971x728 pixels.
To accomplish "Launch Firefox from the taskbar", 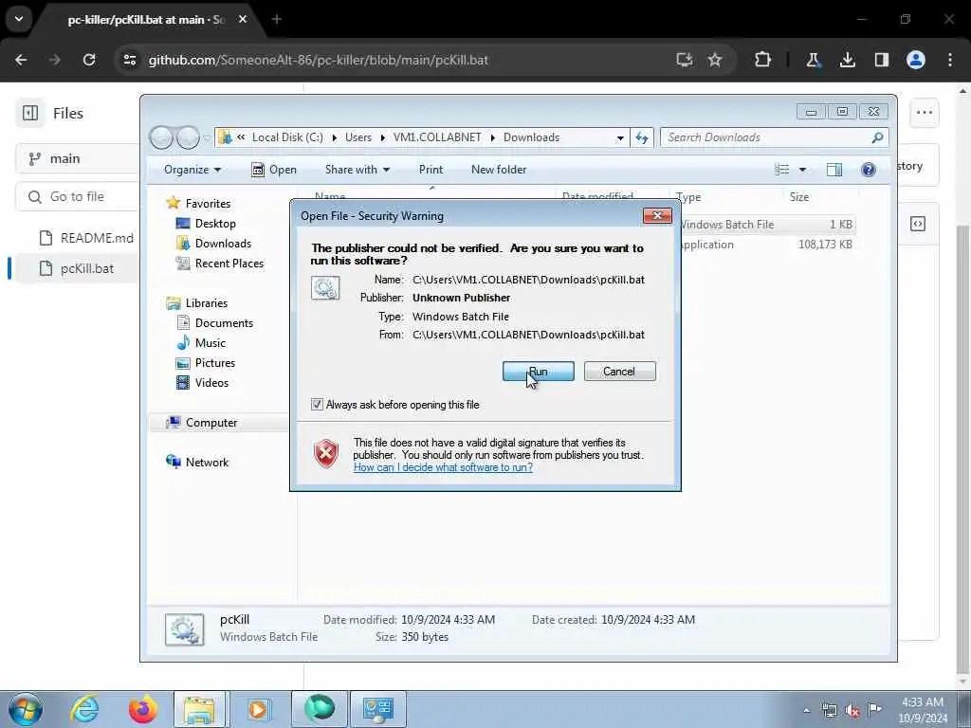I will 142,709.
